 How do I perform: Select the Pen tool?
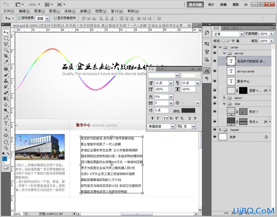[x=6, y=117]
